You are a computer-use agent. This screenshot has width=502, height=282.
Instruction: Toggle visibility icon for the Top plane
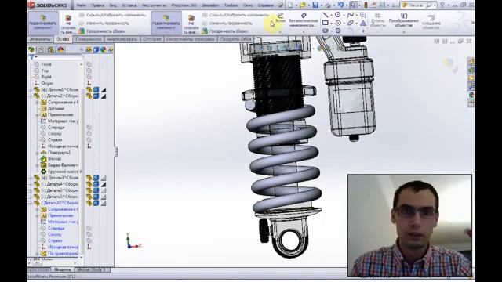tap(89, 70)
